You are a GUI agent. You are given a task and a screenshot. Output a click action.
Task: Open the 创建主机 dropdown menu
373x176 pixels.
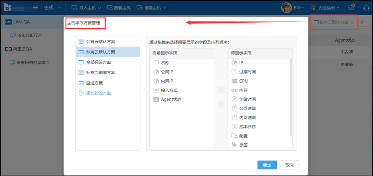tap(151, 7)
